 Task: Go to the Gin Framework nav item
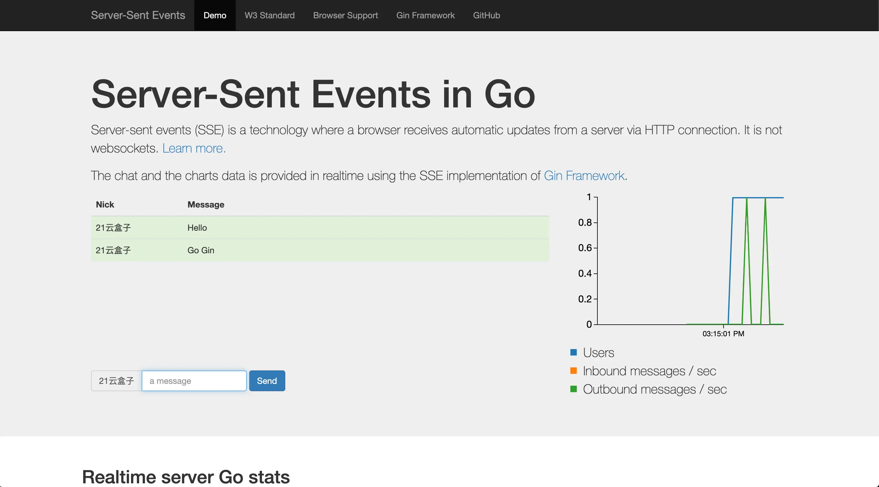(425, 15)
